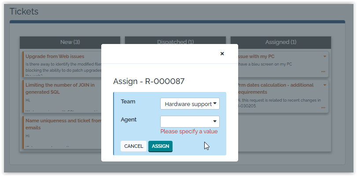357x176 pixels.
Task: Click the 'New (3)' column header
Action: click(70, 42)
